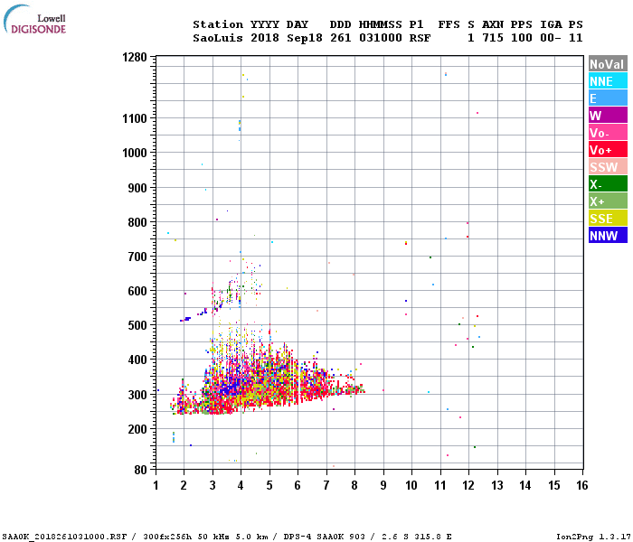Select the SSW salmon legend swatch

tap(608, 166)
